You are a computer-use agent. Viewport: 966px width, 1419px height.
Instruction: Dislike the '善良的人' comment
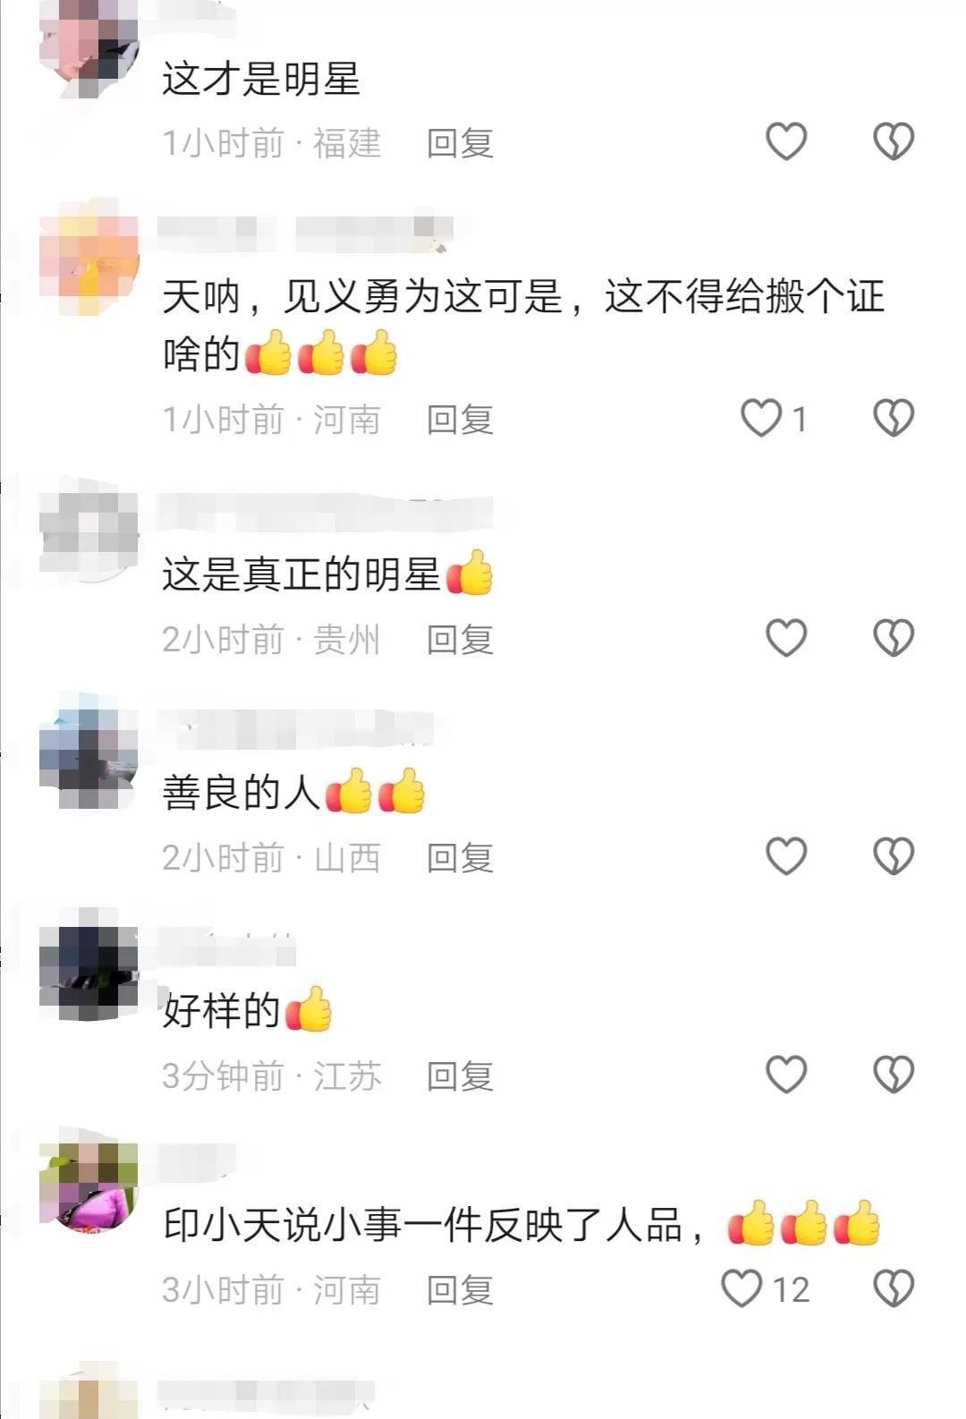(x=894, y=856)
